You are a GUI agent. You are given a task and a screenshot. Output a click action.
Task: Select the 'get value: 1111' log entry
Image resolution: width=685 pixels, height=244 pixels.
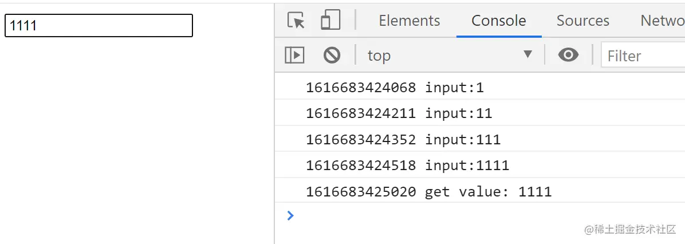click(488, 192)
